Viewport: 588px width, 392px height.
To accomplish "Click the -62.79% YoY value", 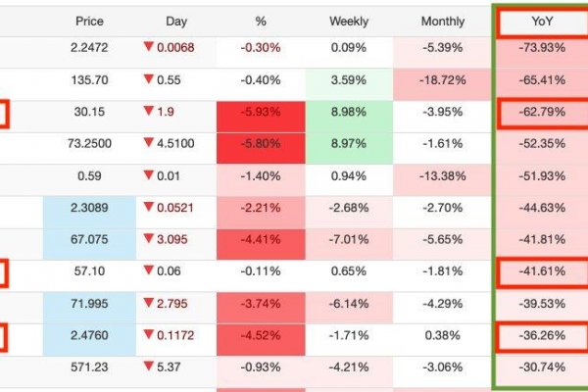I will coord(541,112).
